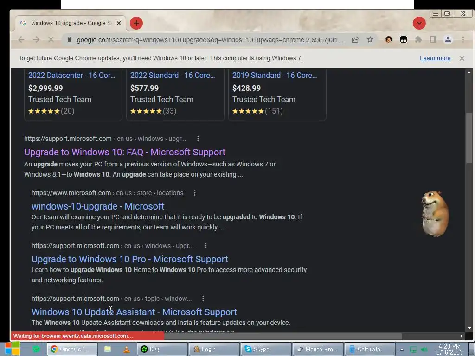The height and width of the screenshot is (356, 475).
Task: Open 2022 Standard - 16 Core product link
Action: point(173,76)
